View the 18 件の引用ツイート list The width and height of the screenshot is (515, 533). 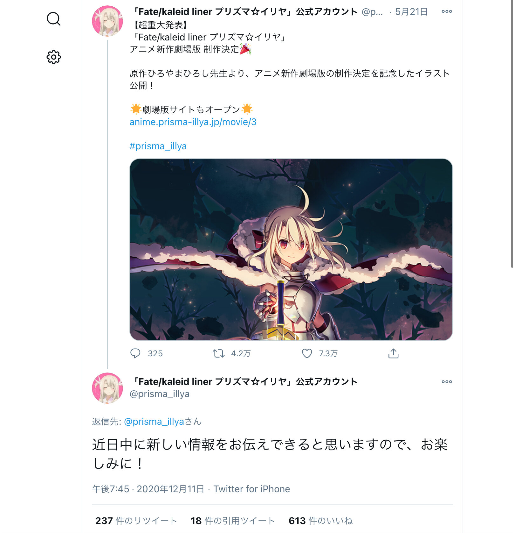coord(233,521)
